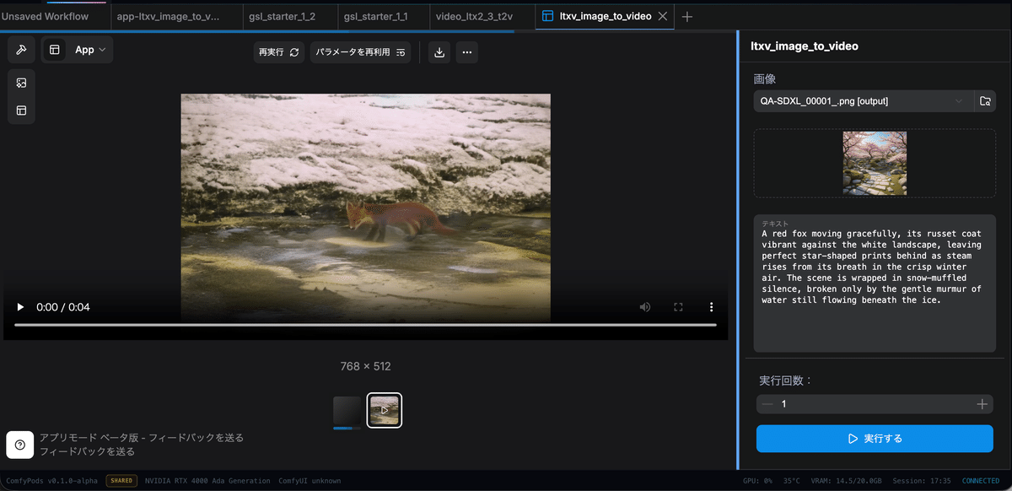Image resolution: width=1012 pixels, height=491 pixels.
Task: Open video player overflow menu
Action: click(x=711, y=307)
